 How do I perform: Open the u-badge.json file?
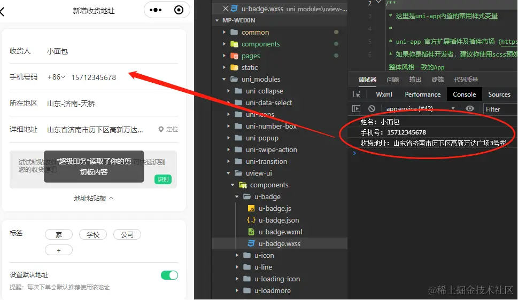pos(279,220)
